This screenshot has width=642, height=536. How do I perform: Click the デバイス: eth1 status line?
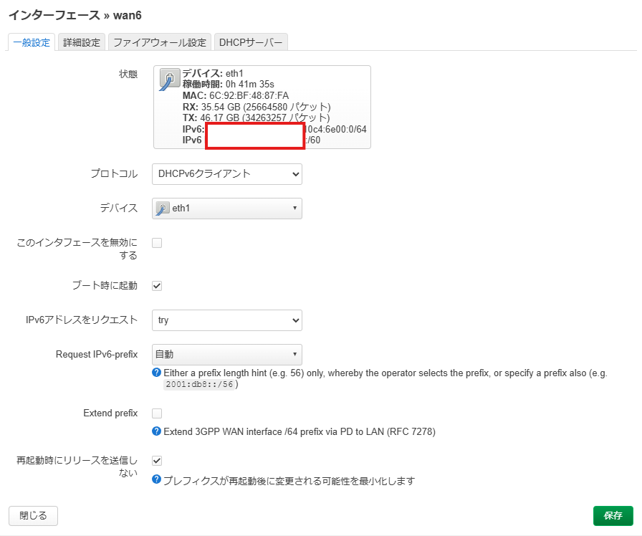point(213,73)
